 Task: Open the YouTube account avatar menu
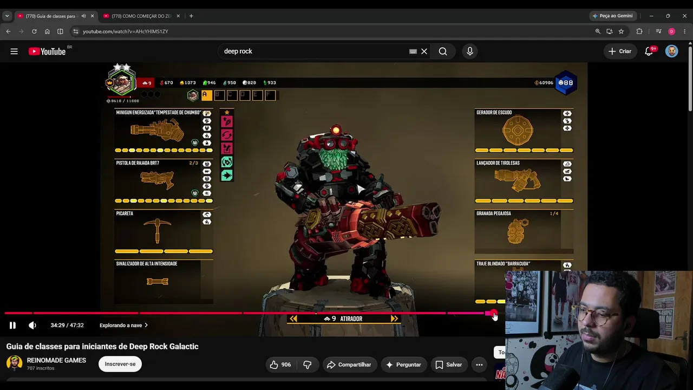coord(672,51)
